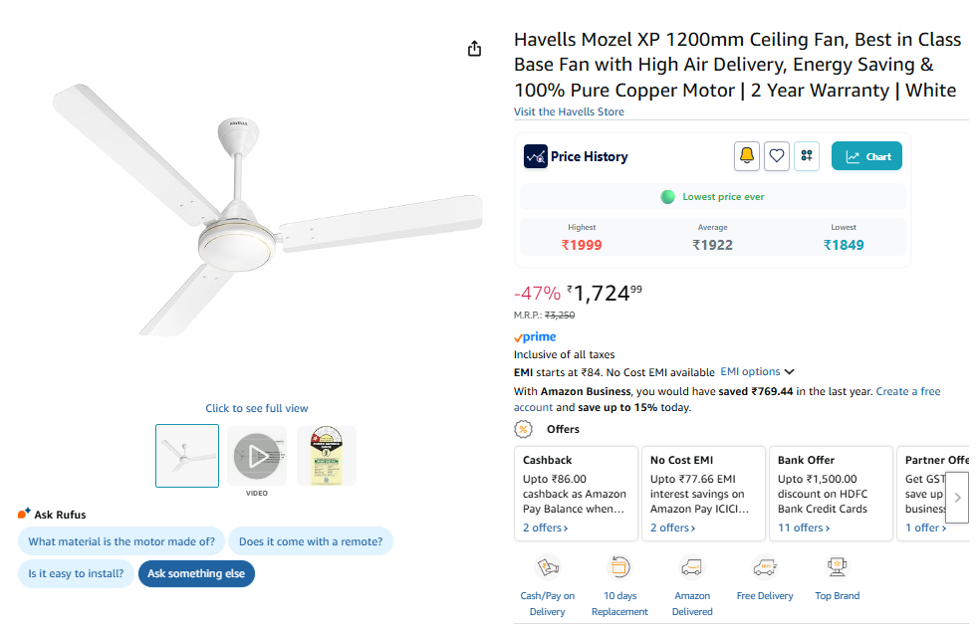979x628 pixels.
Task: Click the Top Brand trophy icon
Action: [837, 567]
